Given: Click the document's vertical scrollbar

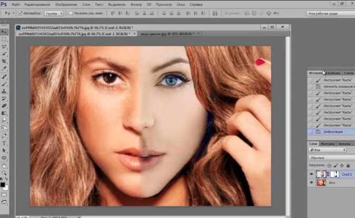Looking at the screenshot, I should pos(287,126).
